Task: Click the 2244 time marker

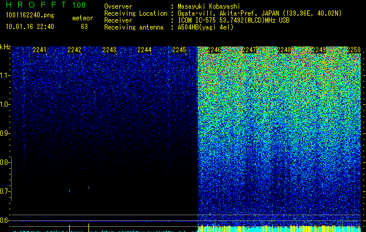Action: pos(144,50)
